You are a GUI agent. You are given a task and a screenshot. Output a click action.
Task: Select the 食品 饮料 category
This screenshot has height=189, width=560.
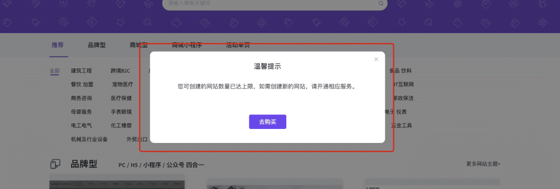pos(400,70)
